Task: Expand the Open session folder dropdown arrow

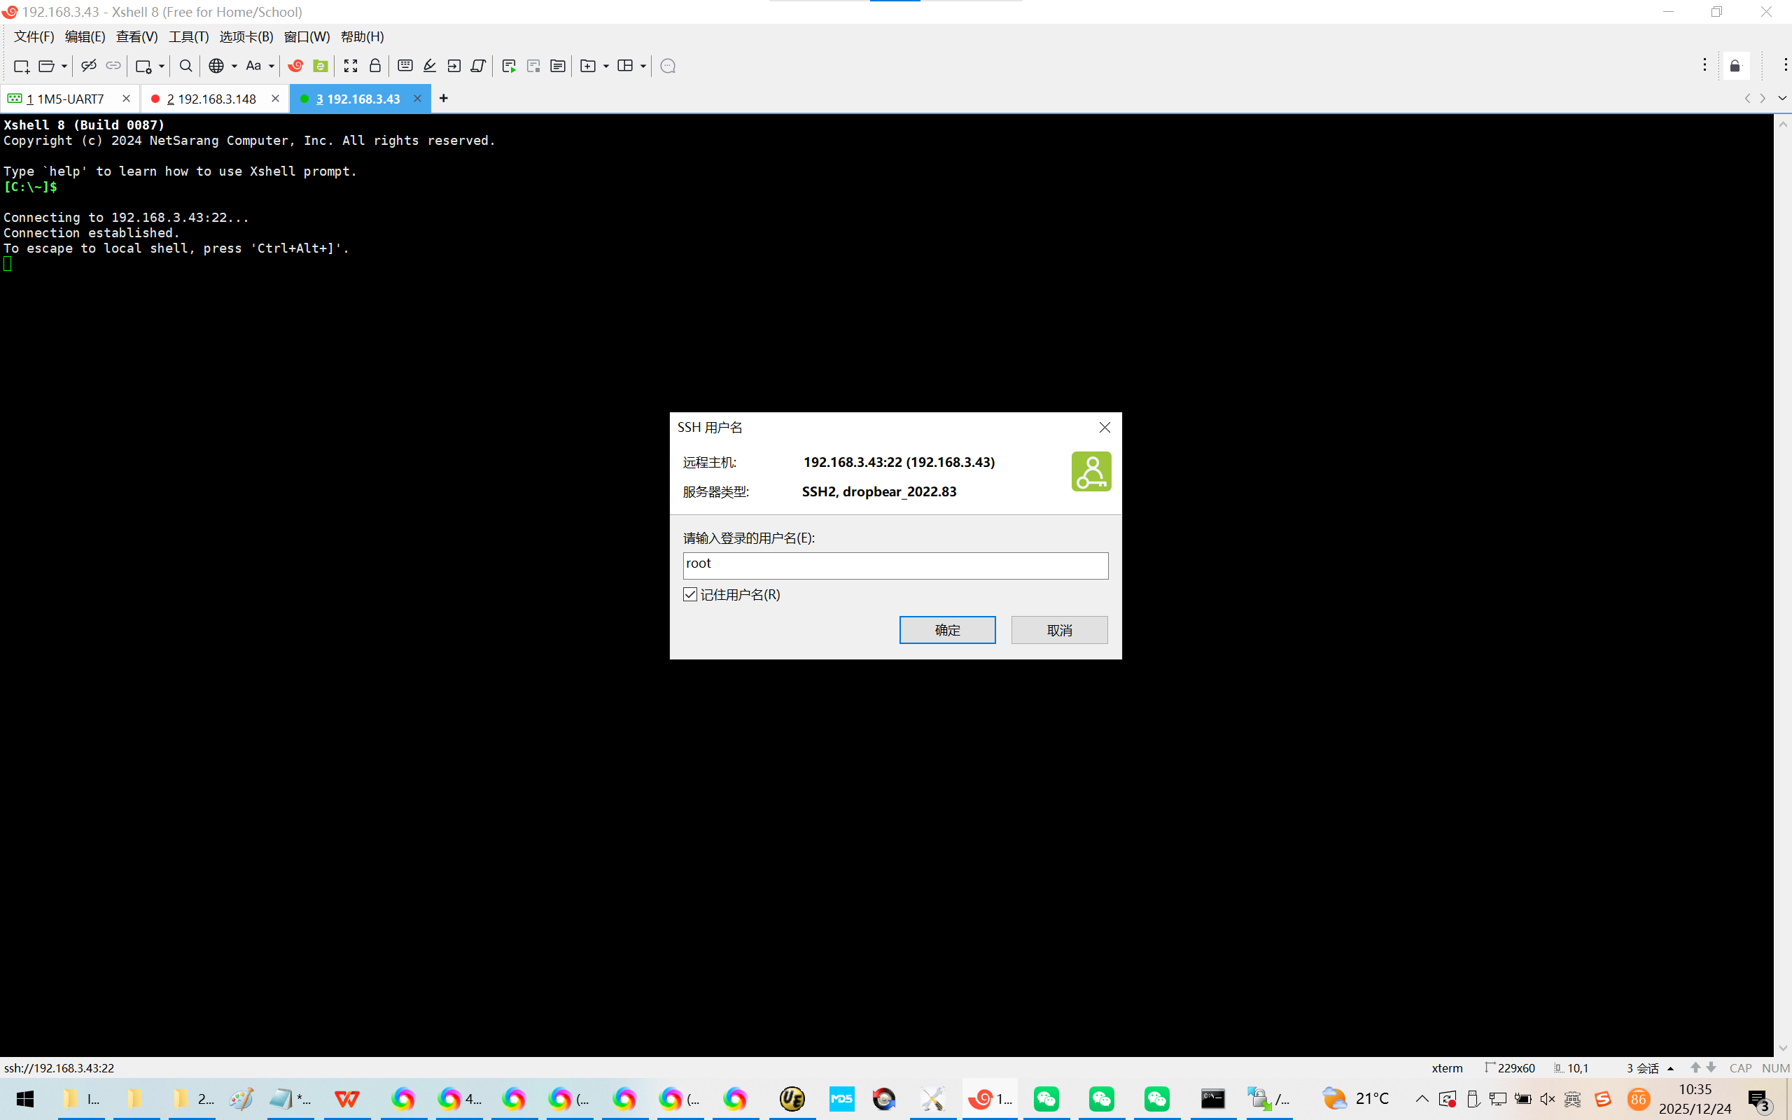Action: coord(64,66)
